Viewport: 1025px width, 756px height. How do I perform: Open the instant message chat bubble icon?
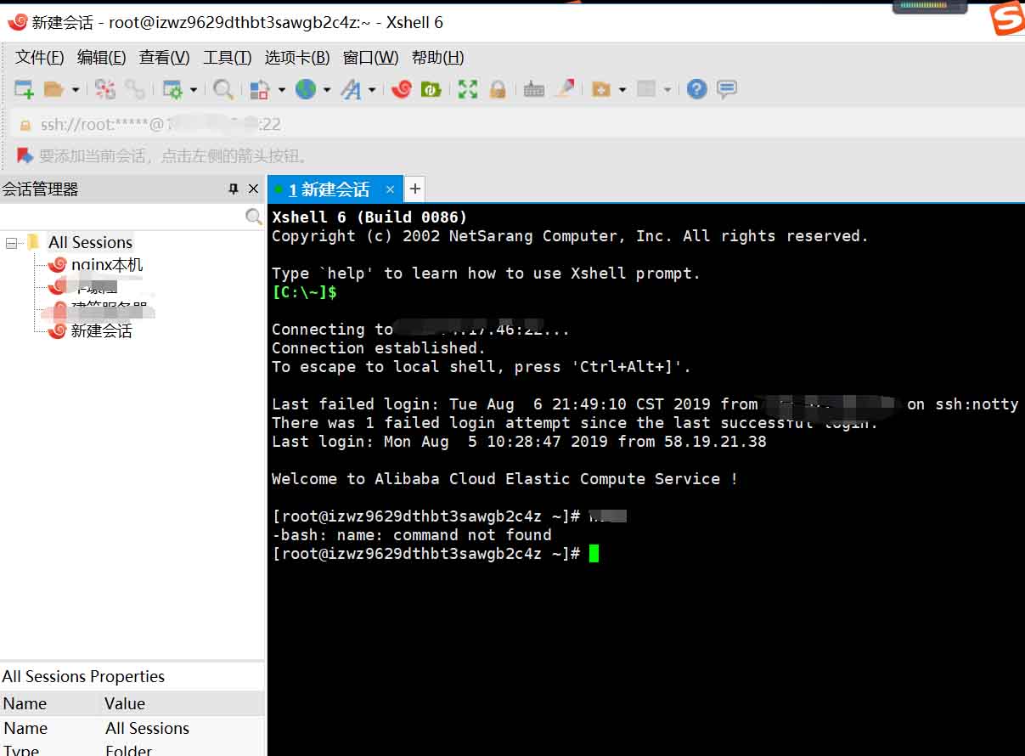tap(726, 88)
